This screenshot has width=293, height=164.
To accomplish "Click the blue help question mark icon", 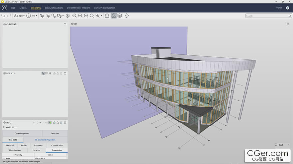I will (288, 8).
